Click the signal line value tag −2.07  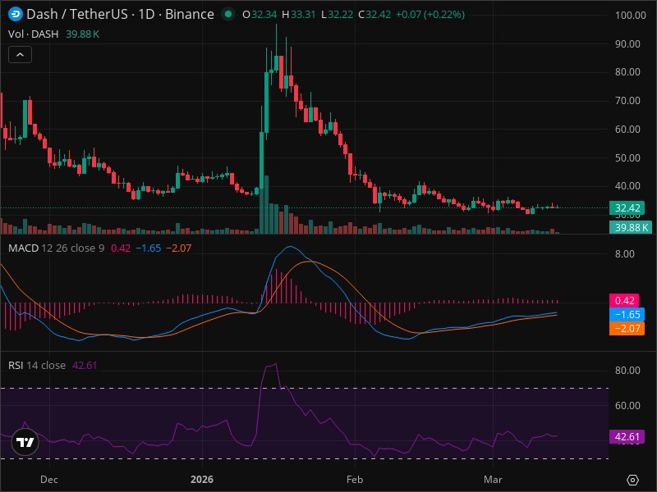coord(627,329)
